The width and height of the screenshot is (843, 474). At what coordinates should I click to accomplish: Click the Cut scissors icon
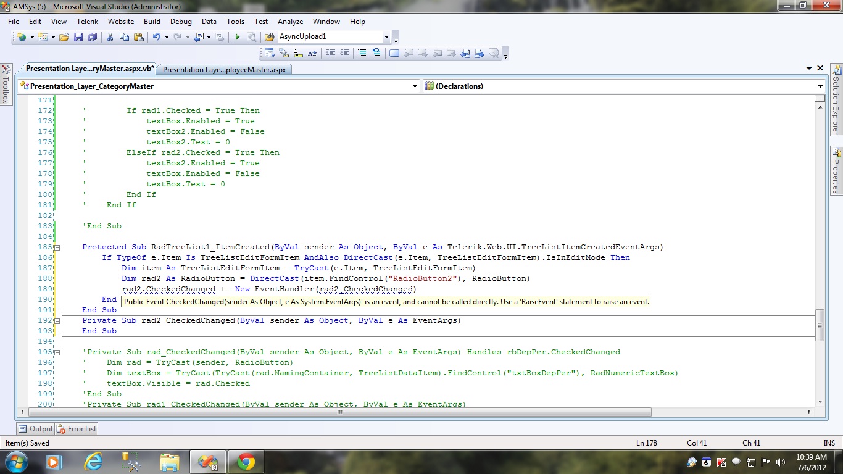click(x=110, y=37)
